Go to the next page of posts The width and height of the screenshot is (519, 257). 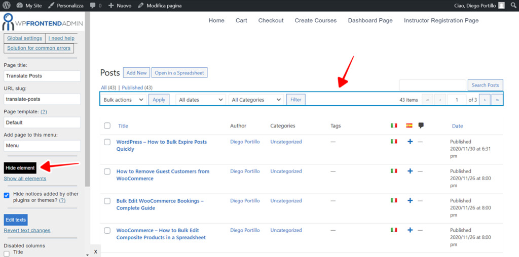click(x=485, y=100)
